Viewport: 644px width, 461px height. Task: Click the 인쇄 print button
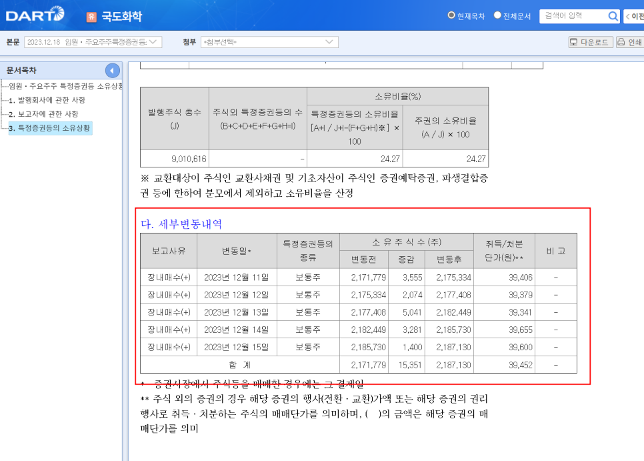[x=630, y=42]
